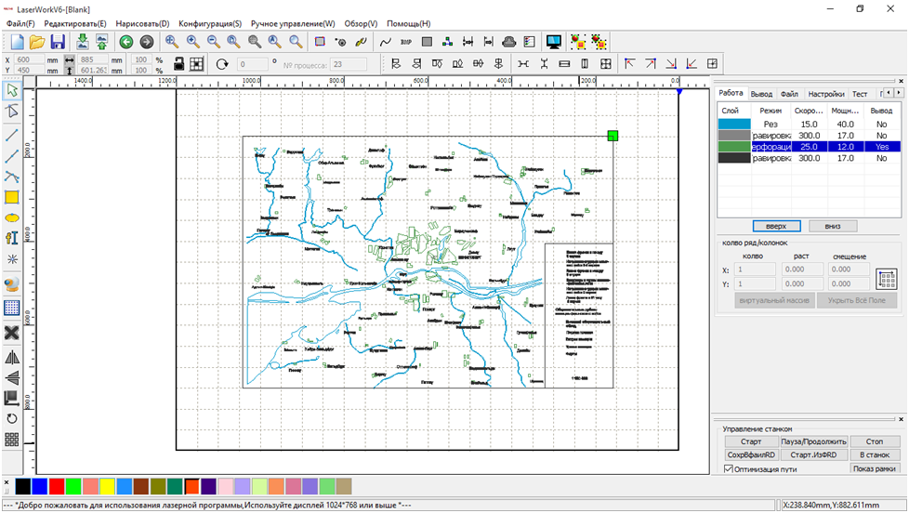
Task: Click the Save file floppy disk icon
Action: pyautogui.click(x=58, y=42)
